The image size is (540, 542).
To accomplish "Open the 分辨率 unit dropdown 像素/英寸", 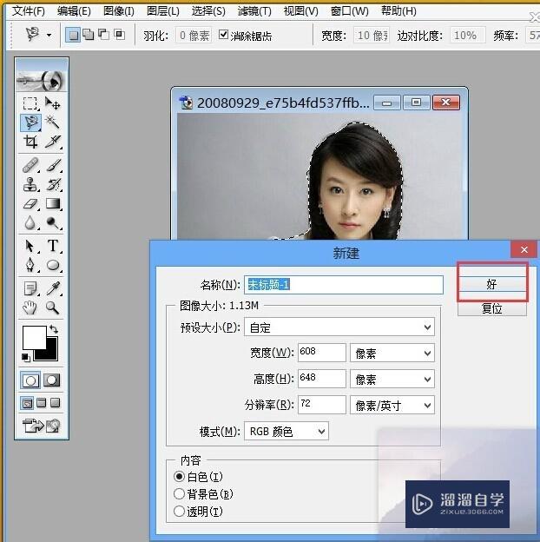I will click(392, 406).
